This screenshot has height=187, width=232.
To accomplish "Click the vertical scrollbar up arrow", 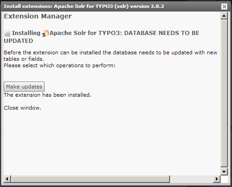I will (224, 16).
